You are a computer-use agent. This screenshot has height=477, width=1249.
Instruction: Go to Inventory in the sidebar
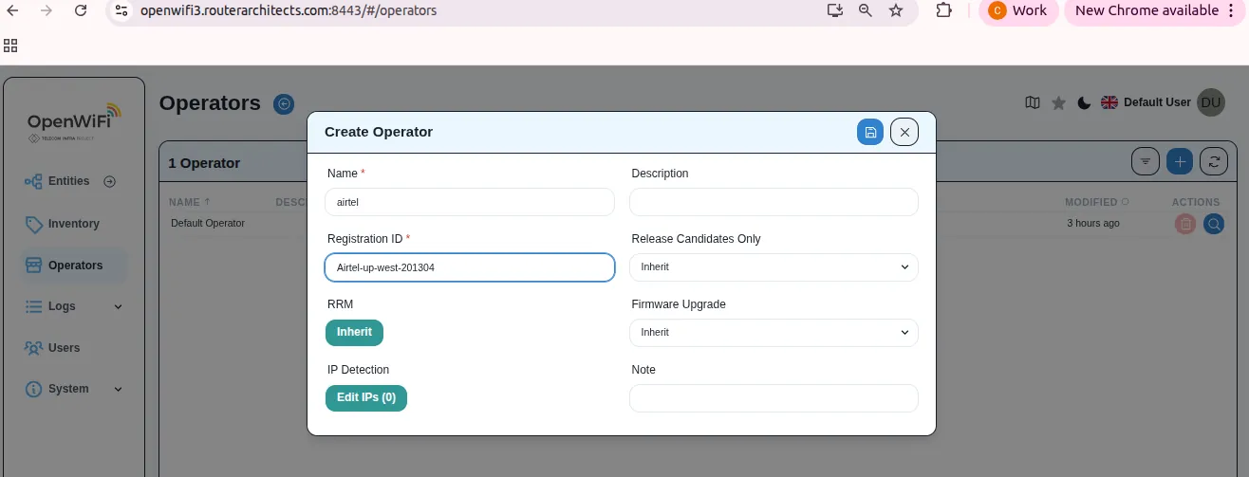(74, 224)
